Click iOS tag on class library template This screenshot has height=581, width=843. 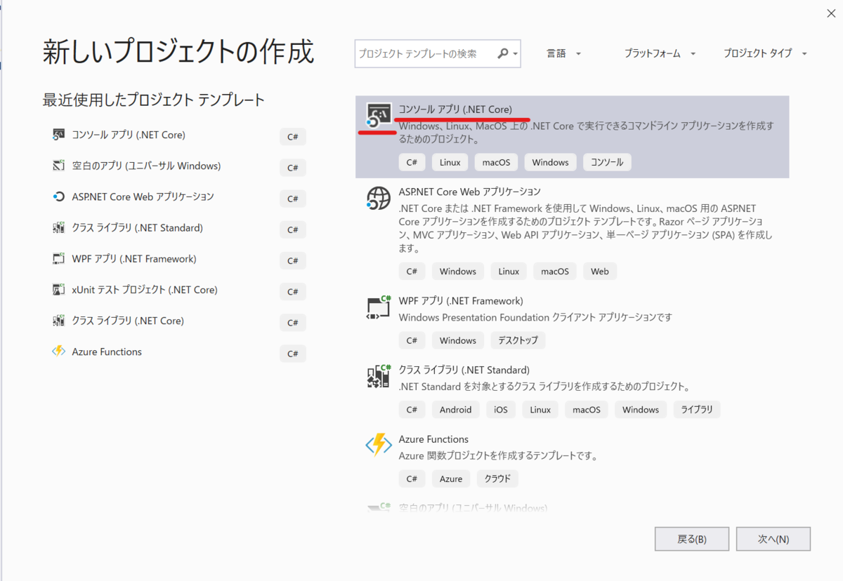click(501, 410)
